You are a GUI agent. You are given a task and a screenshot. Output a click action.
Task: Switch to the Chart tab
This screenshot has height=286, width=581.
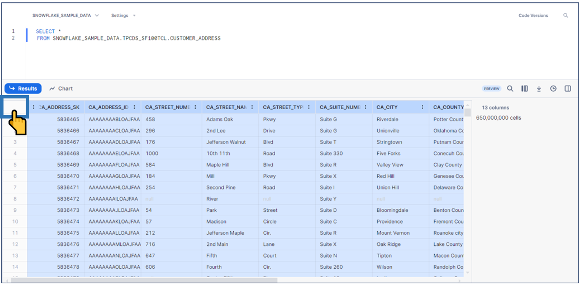coord(61,89)
